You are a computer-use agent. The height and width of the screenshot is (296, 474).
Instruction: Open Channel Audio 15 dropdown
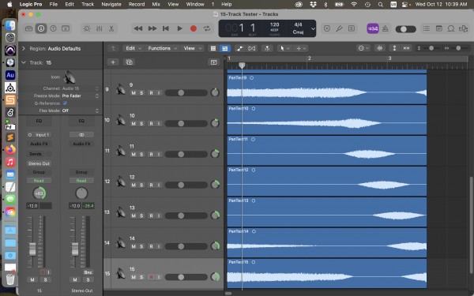(x=81, y=88)
